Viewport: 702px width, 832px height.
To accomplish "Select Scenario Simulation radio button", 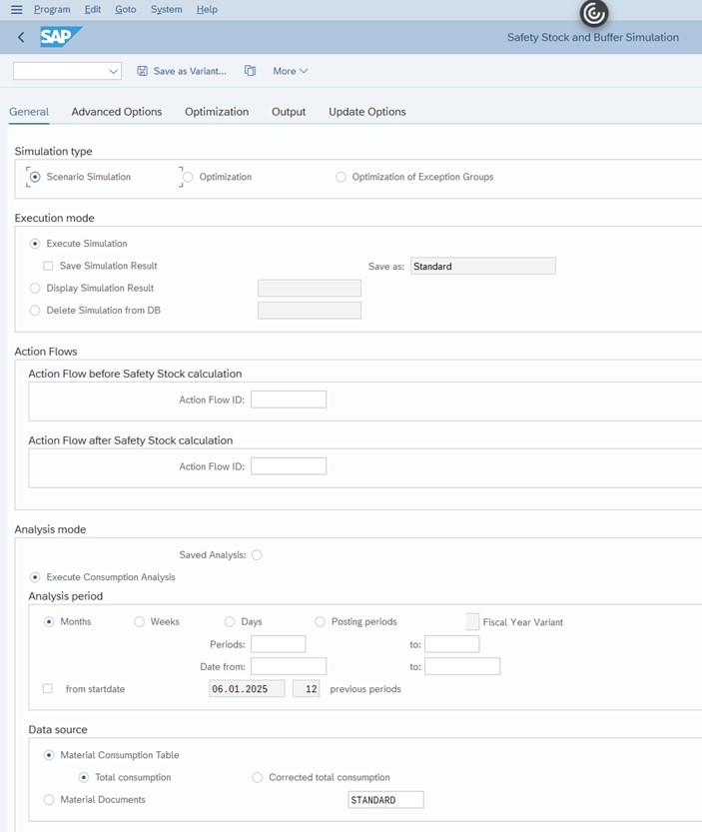I will 35,177.
